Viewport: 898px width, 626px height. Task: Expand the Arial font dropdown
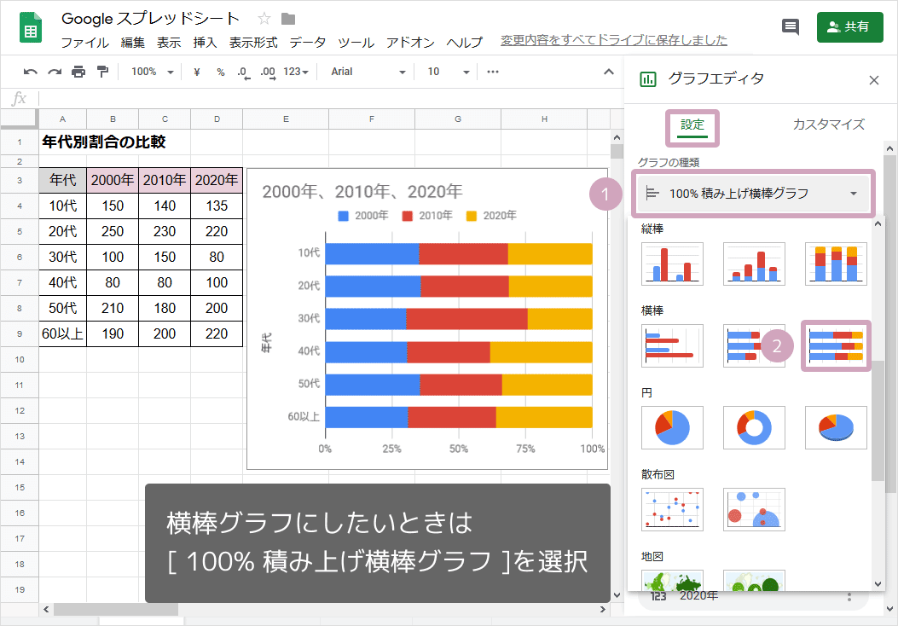(368, 72)
